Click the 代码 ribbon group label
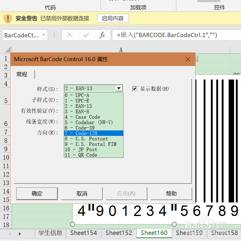This screenshot has height=241, width=241. coord(50,7)
